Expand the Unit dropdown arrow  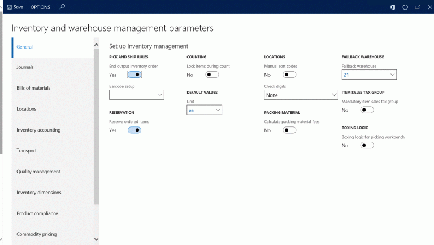[218, 110]
